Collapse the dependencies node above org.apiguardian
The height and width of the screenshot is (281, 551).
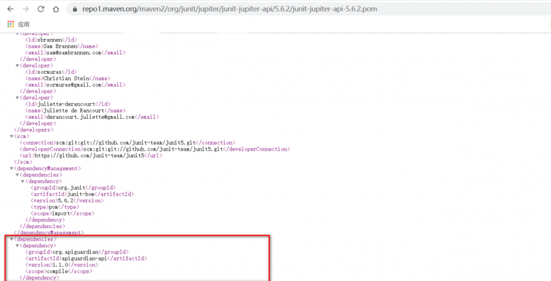point(12,239)
